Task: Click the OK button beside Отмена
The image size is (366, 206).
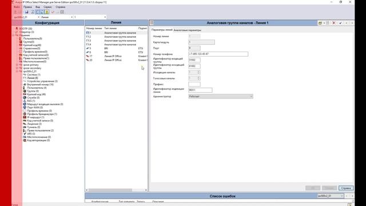Action: pyautogui.click(x=313, y=188)
